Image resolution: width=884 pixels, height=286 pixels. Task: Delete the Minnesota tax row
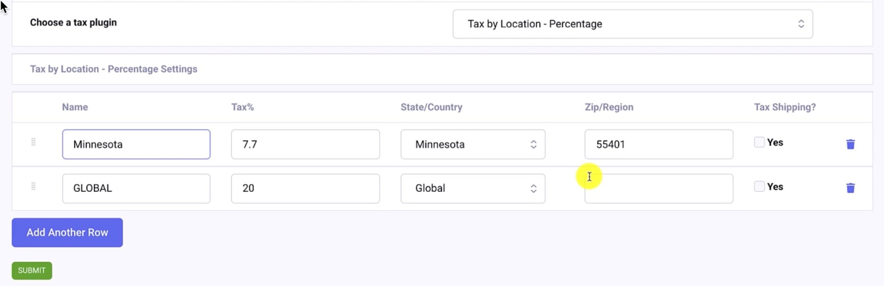[x=851, y=144]
